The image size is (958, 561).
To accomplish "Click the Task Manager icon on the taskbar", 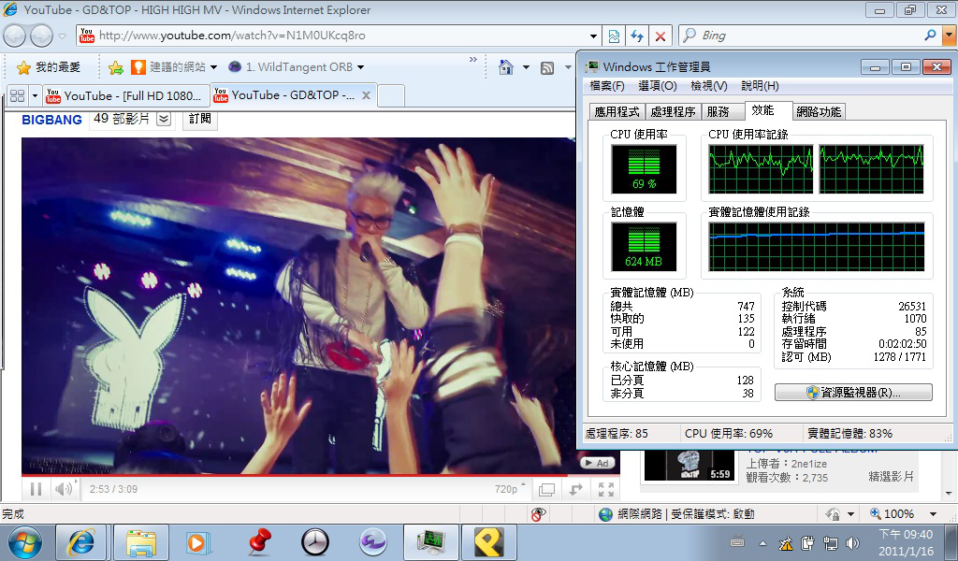I will 430,542.
